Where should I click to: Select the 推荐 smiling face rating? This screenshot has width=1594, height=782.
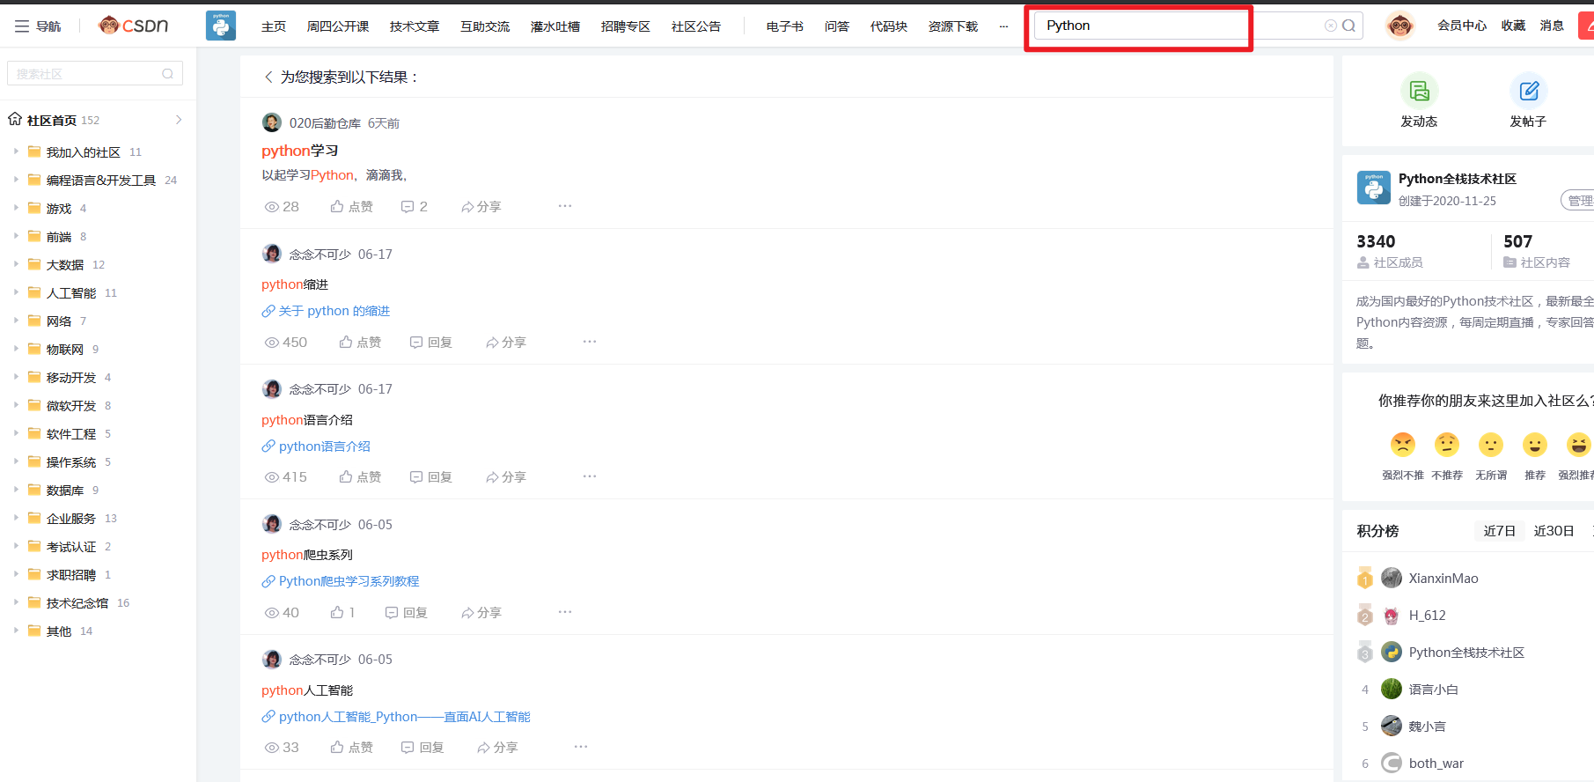click(1535, 445)
